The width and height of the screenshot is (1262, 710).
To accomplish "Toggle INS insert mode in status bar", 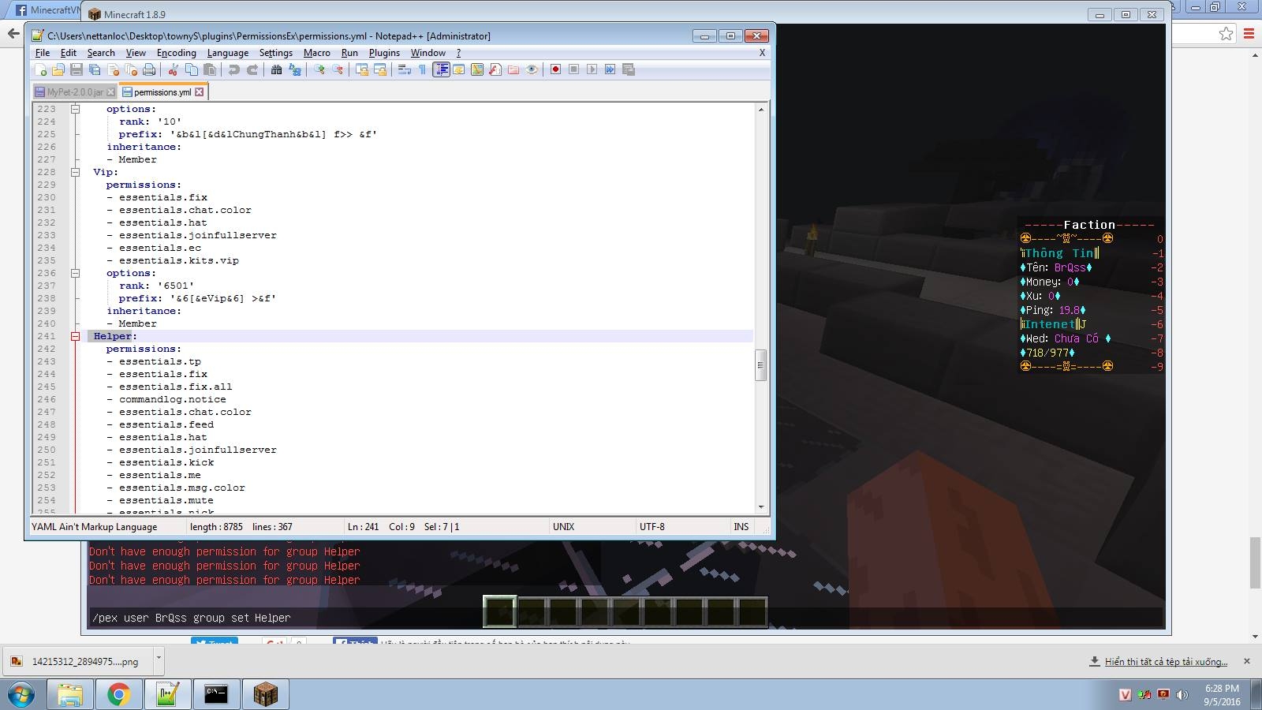I will pos(741,527).
